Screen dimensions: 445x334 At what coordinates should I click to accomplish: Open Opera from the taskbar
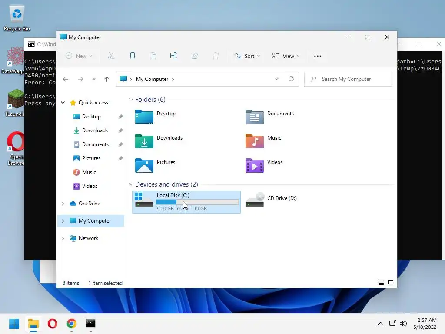point(53,324)
